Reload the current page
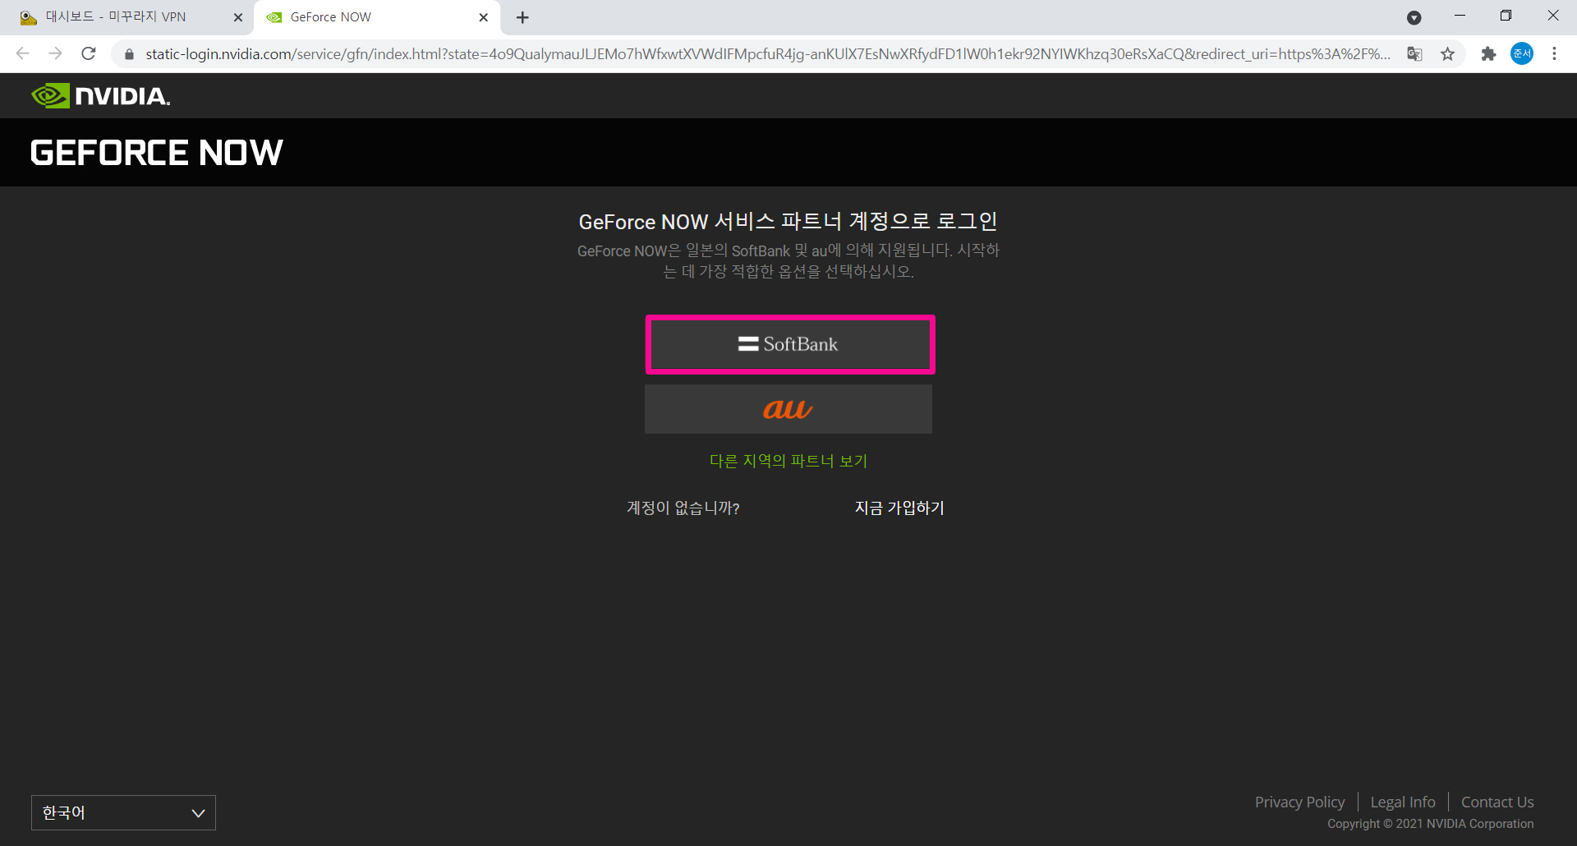Image resolution: width=1577 pixels, height=846 pixels. 89,53
